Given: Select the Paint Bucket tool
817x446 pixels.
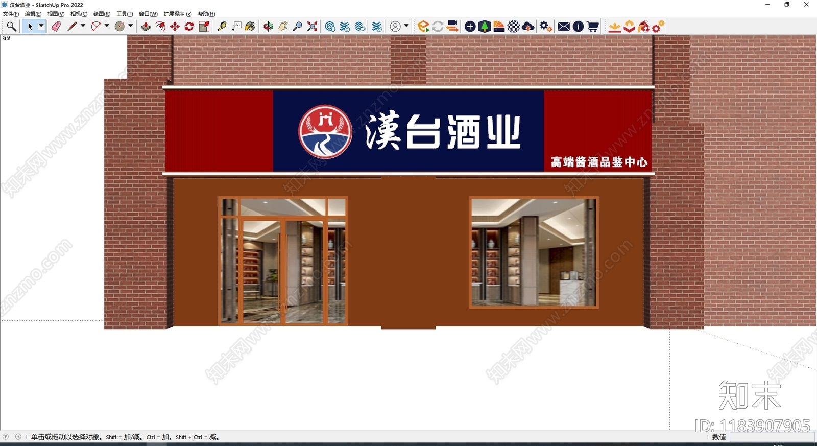Looking at the screenshot, I should coord(250,27).
